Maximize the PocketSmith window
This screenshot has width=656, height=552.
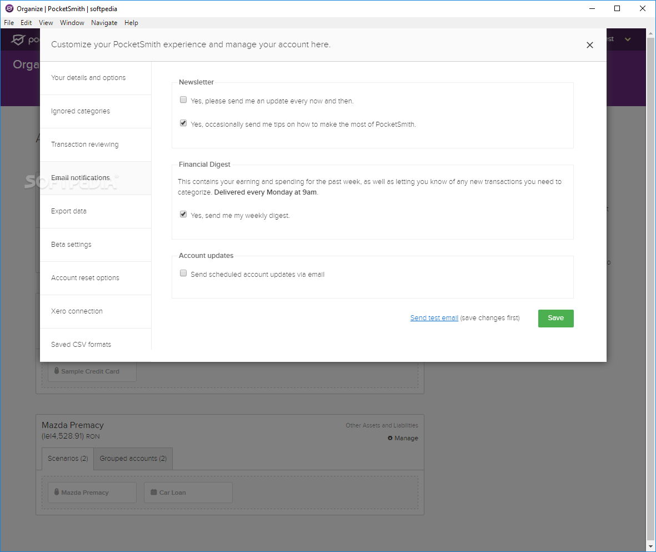tap(617, 8)
